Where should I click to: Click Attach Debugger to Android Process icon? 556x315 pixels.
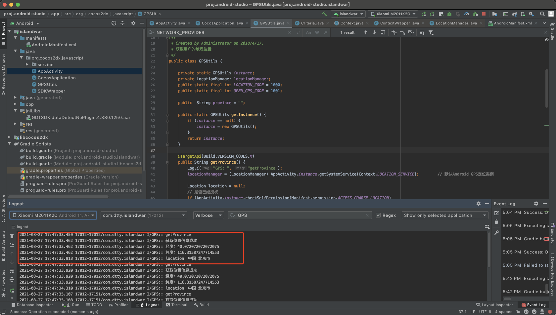(x=475, y=14)
